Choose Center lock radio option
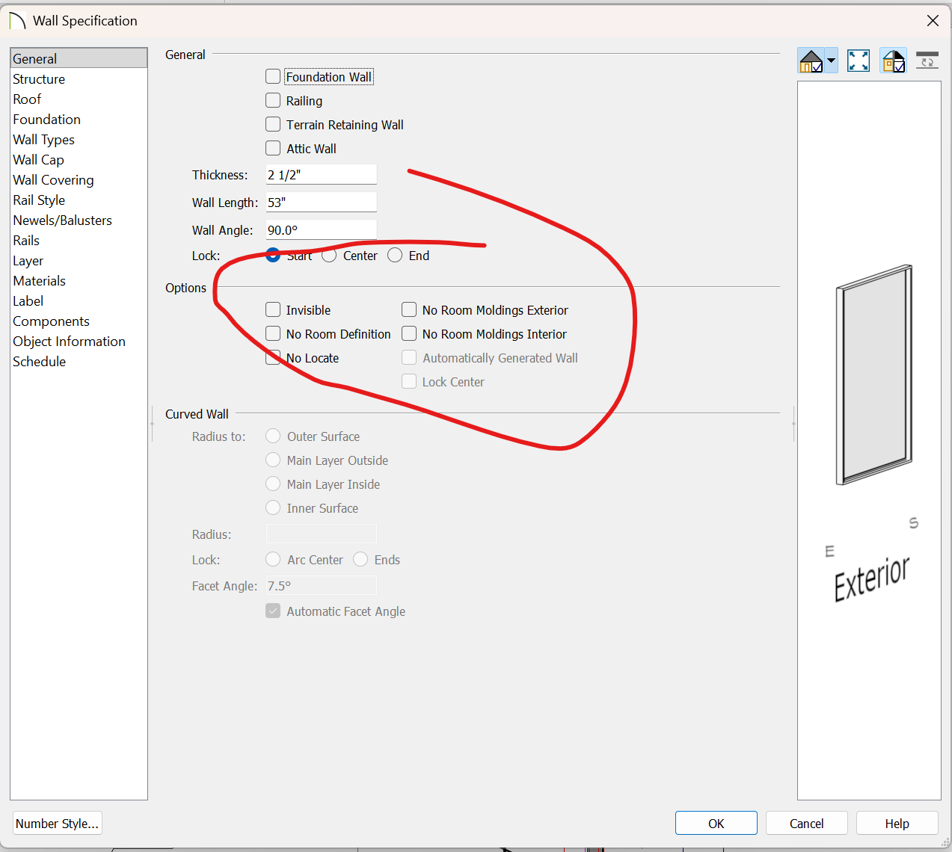The height and width of the screenshot is (852, 952). pyautogui.click(x=329, y=256)
